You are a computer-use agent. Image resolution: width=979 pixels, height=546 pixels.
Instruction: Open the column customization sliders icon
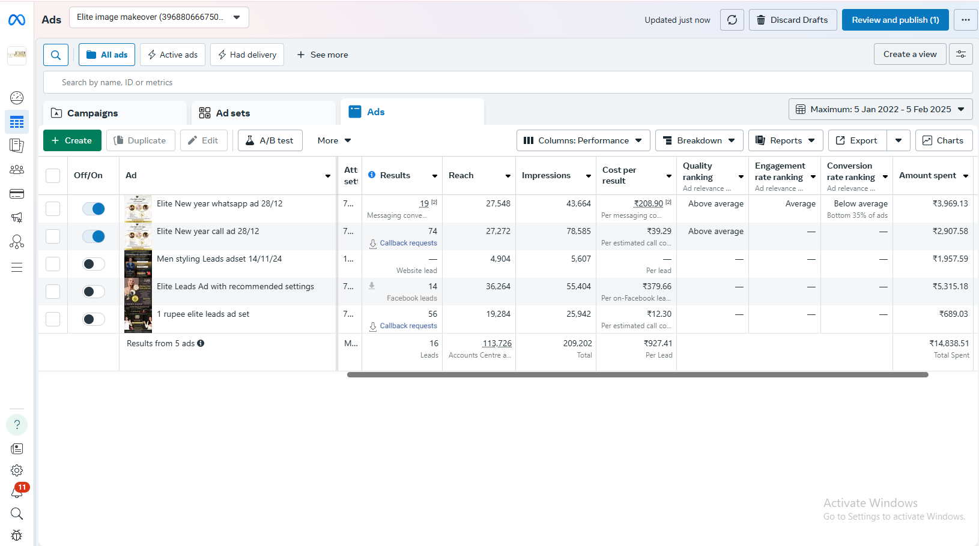pos(961,54)
